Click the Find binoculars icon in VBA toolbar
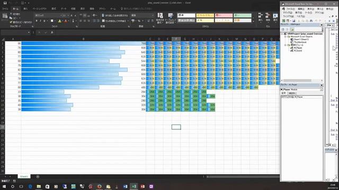Viewport: 339px width, 190px height. pyautogui.click(x=311, y=21)
